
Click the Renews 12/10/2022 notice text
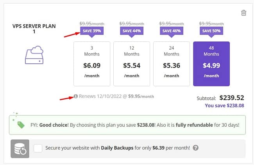[x=116, y=96]
